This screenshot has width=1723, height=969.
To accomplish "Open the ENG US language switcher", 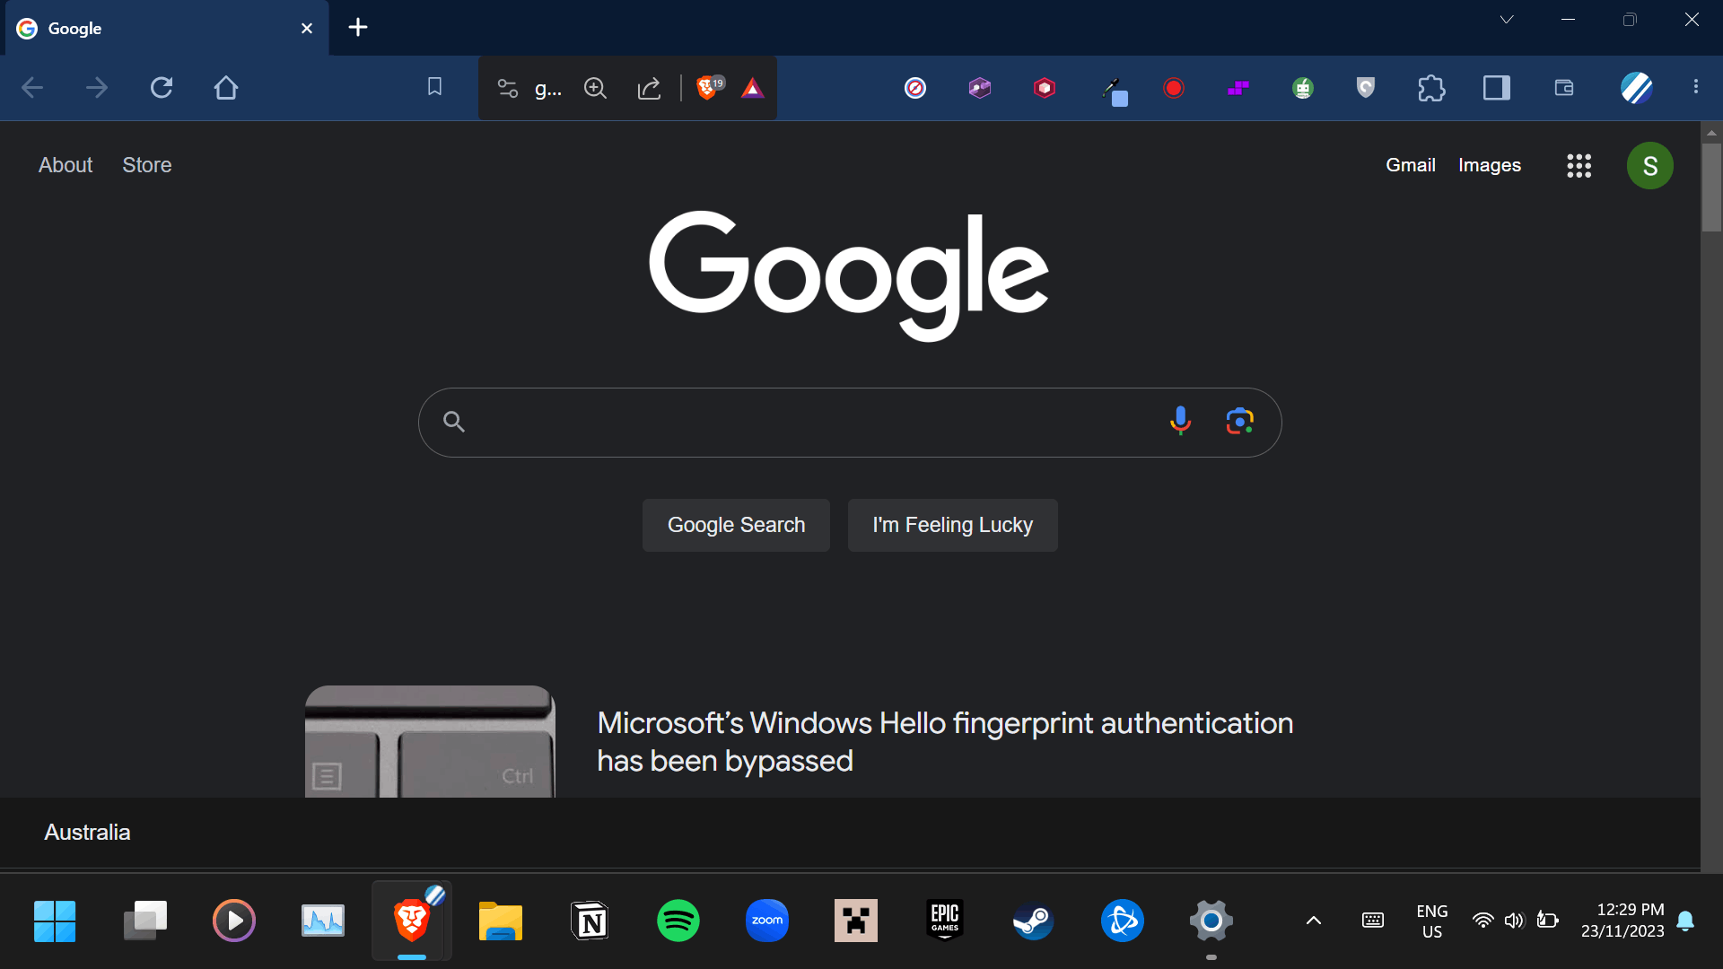I will point(1432,921).
